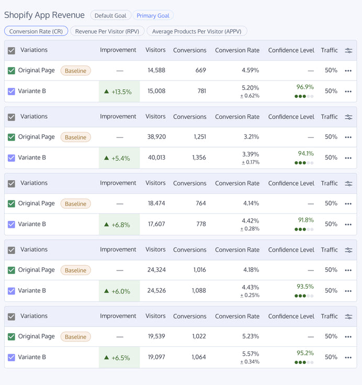Screen dimensions: 362x385
Task: Click the Default Goal button
Action: 110,16
